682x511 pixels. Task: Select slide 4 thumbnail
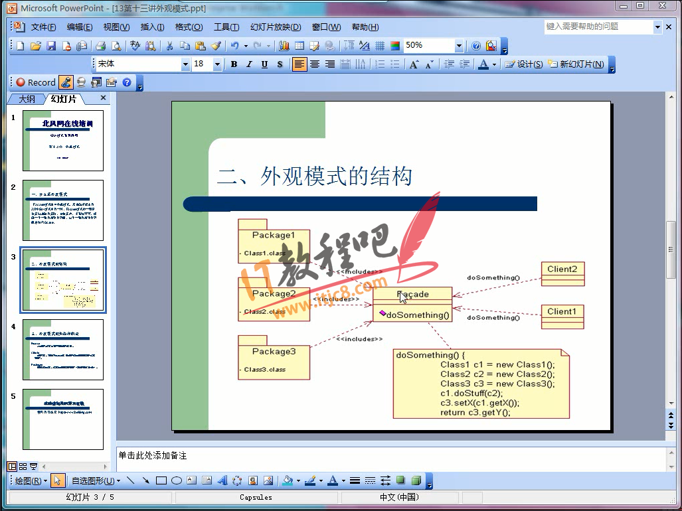click(x=63, y=350)
